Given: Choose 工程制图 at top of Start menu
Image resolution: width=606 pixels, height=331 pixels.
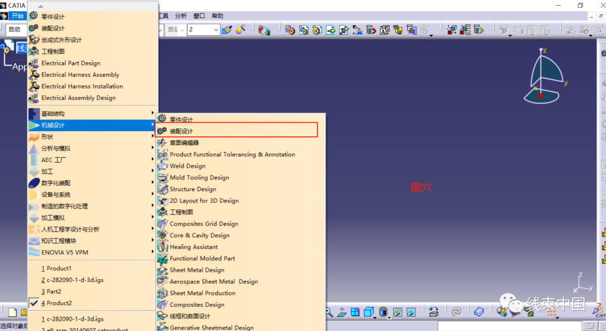Looking at the screenshot, I should pyautogui.click(x=93, y=52).
